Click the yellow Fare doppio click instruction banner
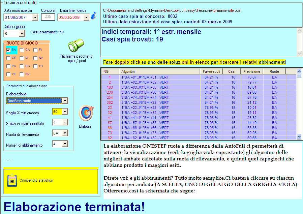The height and width of the screenshot is (214, 303). [194, 62]
